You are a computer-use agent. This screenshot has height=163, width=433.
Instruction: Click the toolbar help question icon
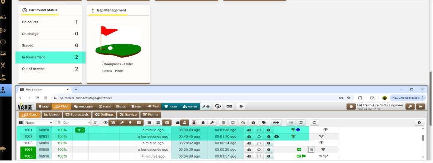(419, 123)
